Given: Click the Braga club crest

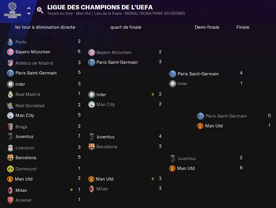Looking at the screenshot, I should tap(10, 127).
